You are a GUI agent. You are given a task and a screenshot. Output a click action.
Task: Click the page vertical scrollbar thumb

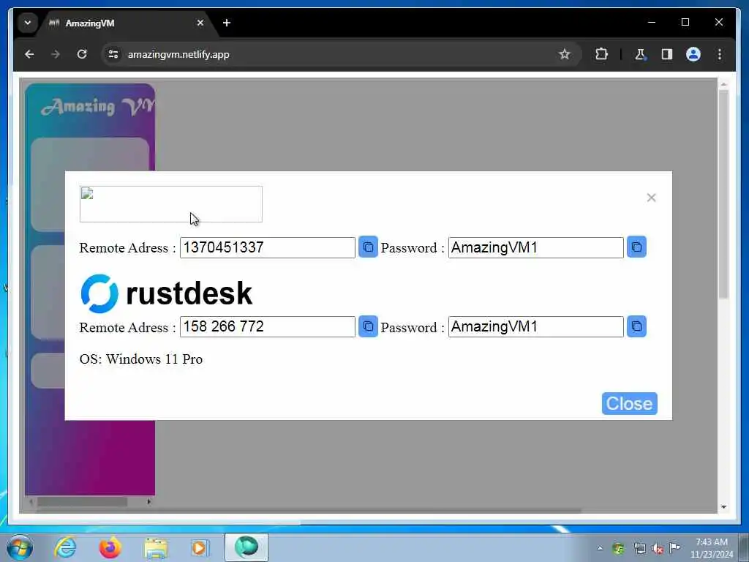pos(723,193)
